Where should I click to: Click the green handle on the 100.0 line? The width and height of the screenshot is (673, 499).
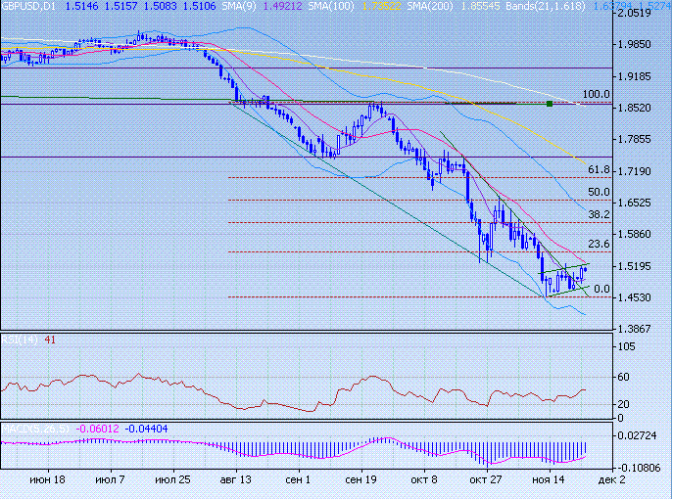coord(550,103)
